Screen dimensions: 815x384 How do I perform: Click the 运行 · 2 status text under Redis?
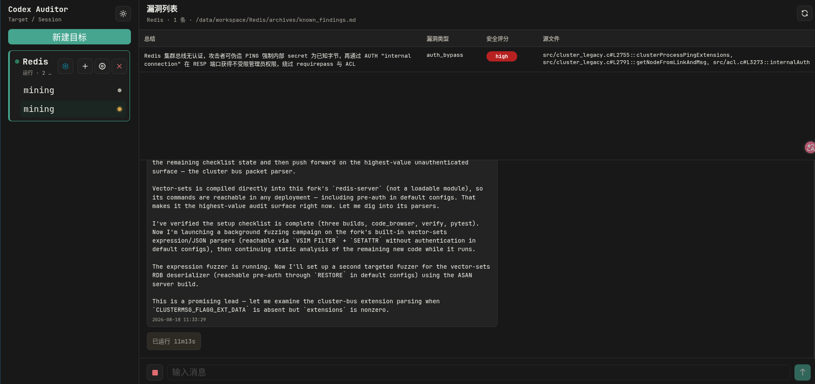[x=37, y=73]
